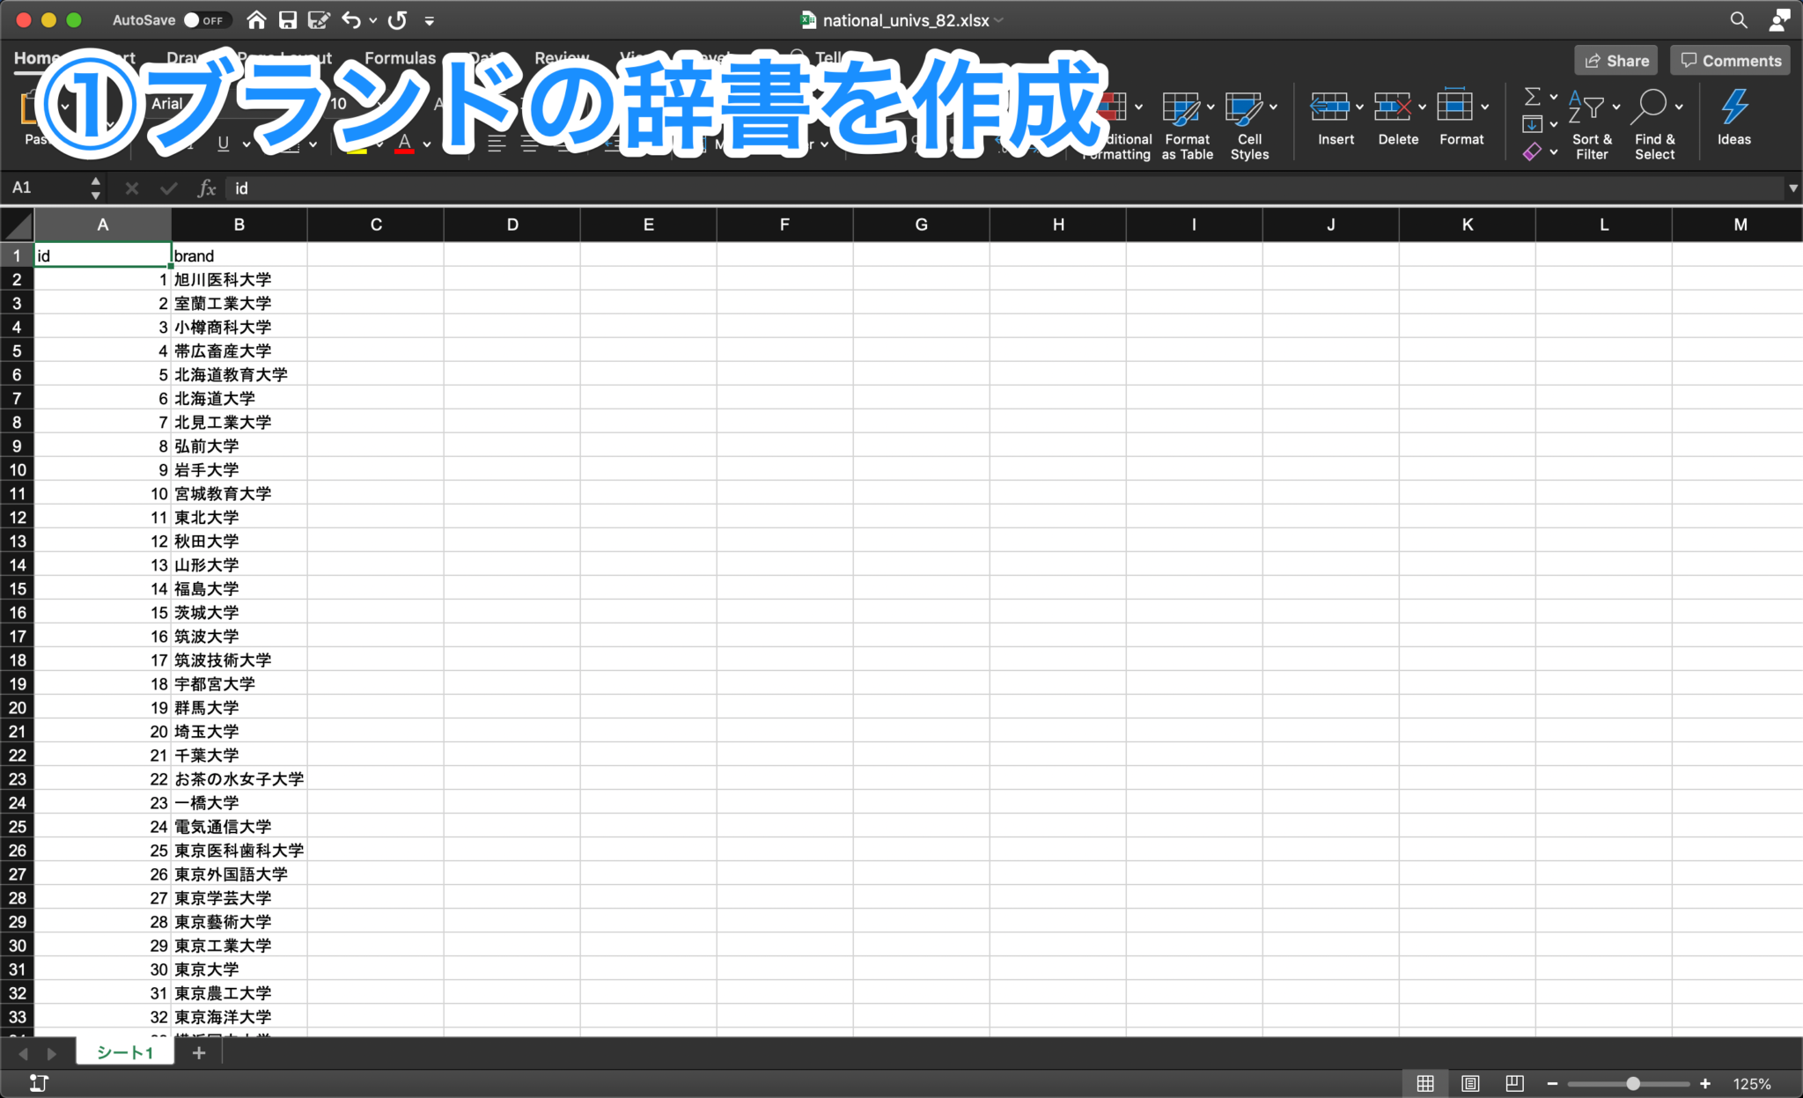Save the workbook with the floppy icon
The image size is (1803, 1098).
click(x=287, y=19)
